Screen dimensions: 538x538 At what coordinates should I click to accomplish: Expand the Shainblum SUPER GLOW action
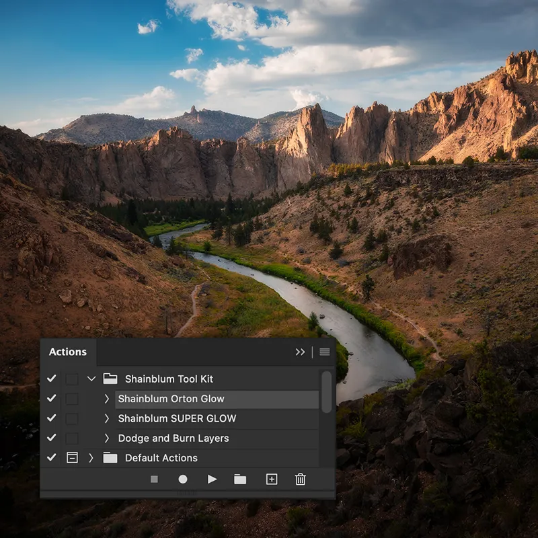point(107,418)
